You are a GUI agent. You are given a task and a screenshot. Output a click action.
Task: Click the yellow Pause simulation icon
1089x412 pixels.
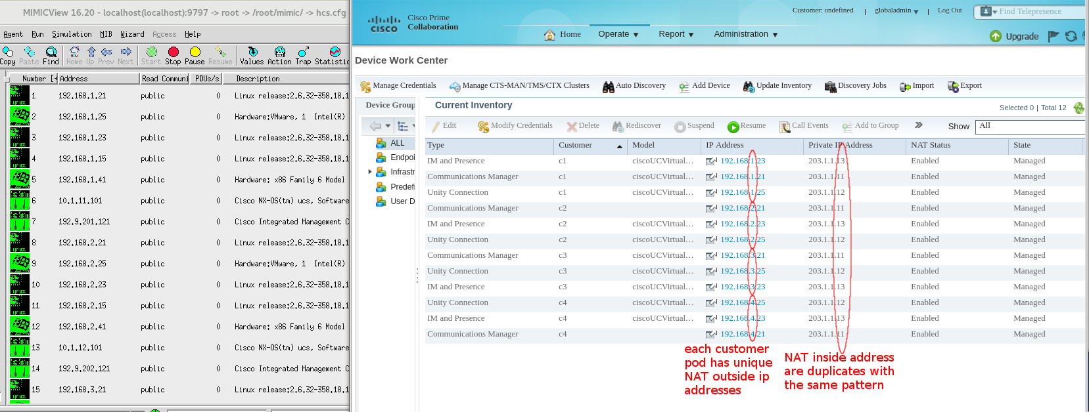[195, 52]
